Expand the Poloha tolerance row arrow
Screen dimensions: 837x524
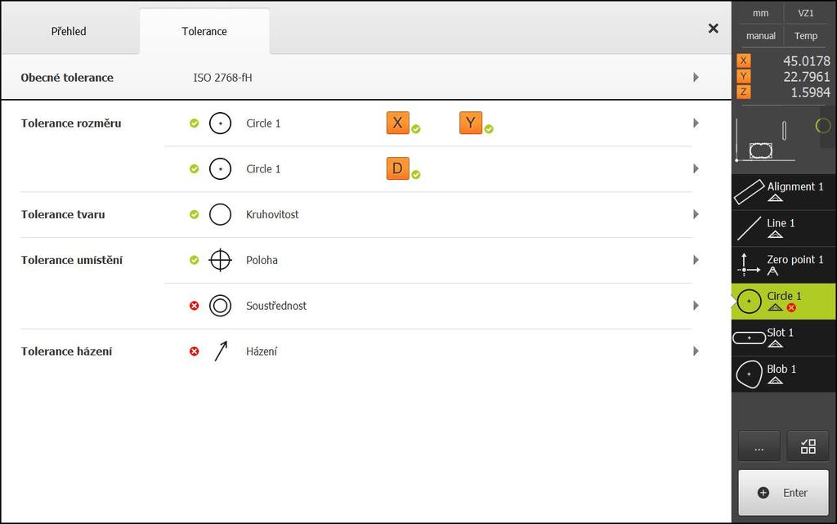tap(696, 260)
